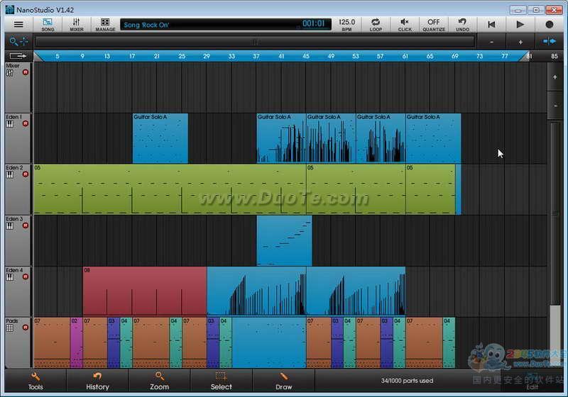Choose the Select mode
The height and width of the screenshot is (397, 568).
click(x=222, y=381)
